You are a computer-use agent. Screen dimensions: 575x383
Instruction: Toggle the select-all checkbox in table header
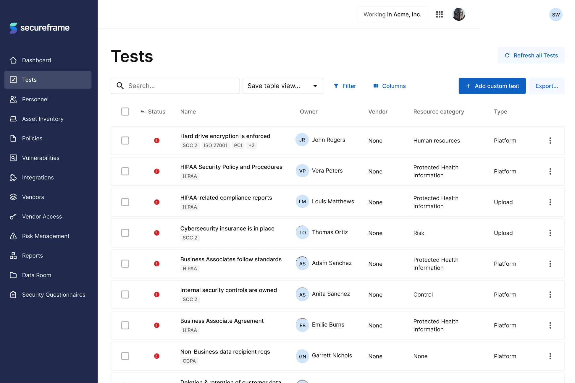pyautogui.click(x=125, y=112)
